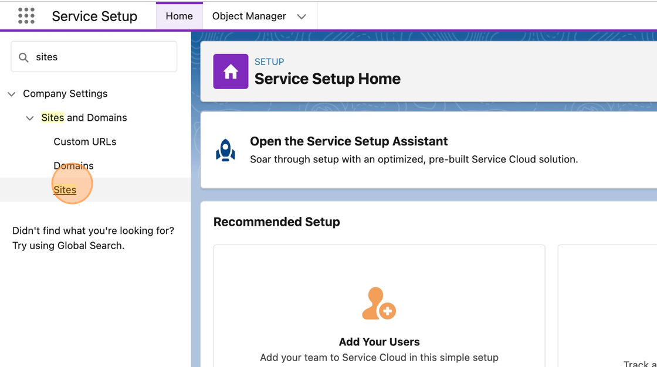Switch to the Home tab
This screenshot has width=657, height=367.
(x=180, y=16)
